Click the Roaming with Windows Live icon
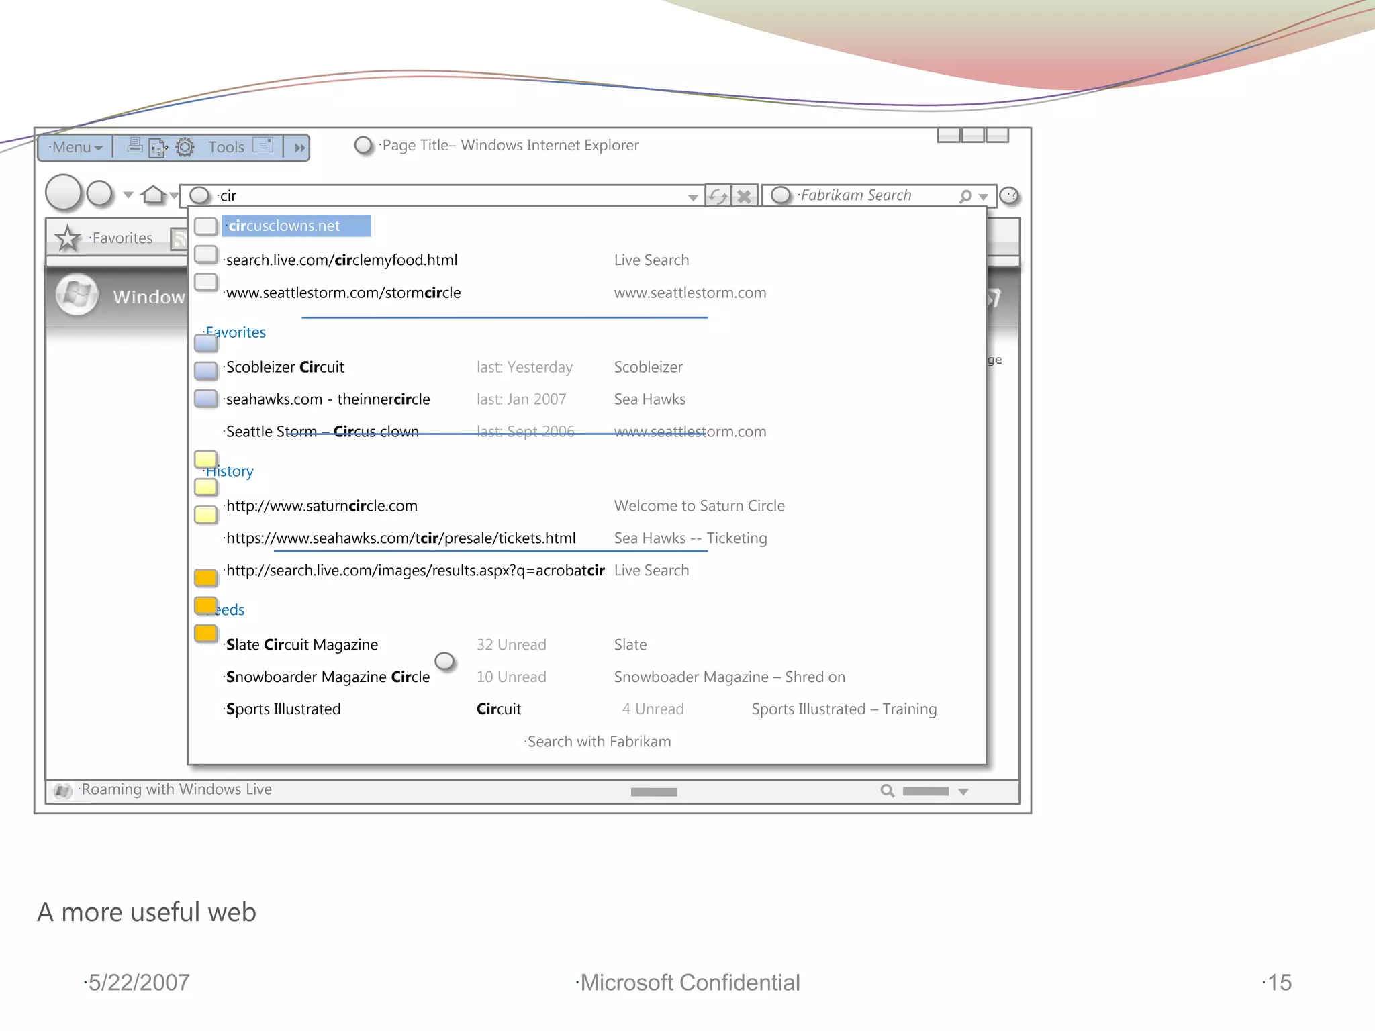This screenshot has height=1031, width=1375. (62, 791)
